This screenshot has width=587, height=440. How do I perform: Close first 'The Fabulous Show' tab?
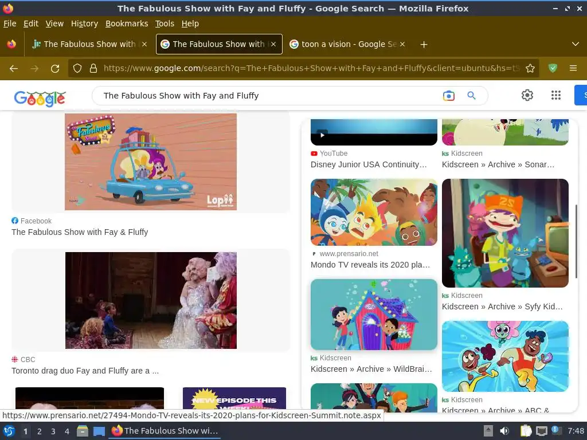[x=144, y=44]
